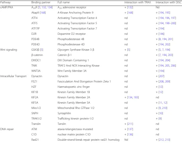Open citation 194 in the ATF7IP row
The width and height of the screenshot is (182, 143).
[x=161, y=28]
